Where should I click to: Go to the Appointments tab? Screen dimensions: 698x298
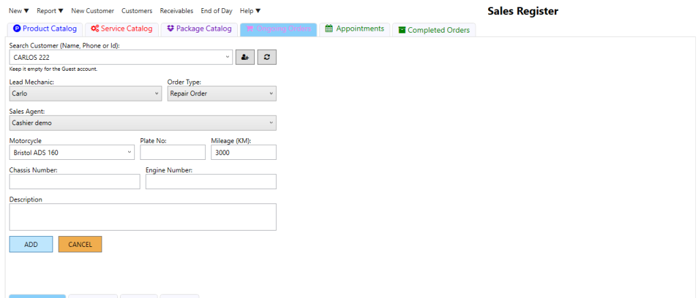(354, 29)
